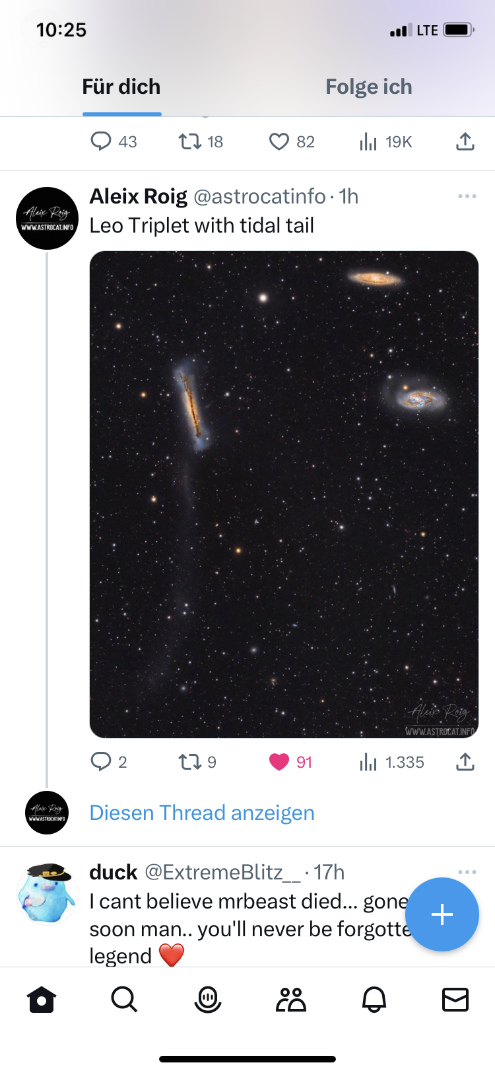Open the Home feed icon
This screenshot has height=1073, width=495.
42,1000
